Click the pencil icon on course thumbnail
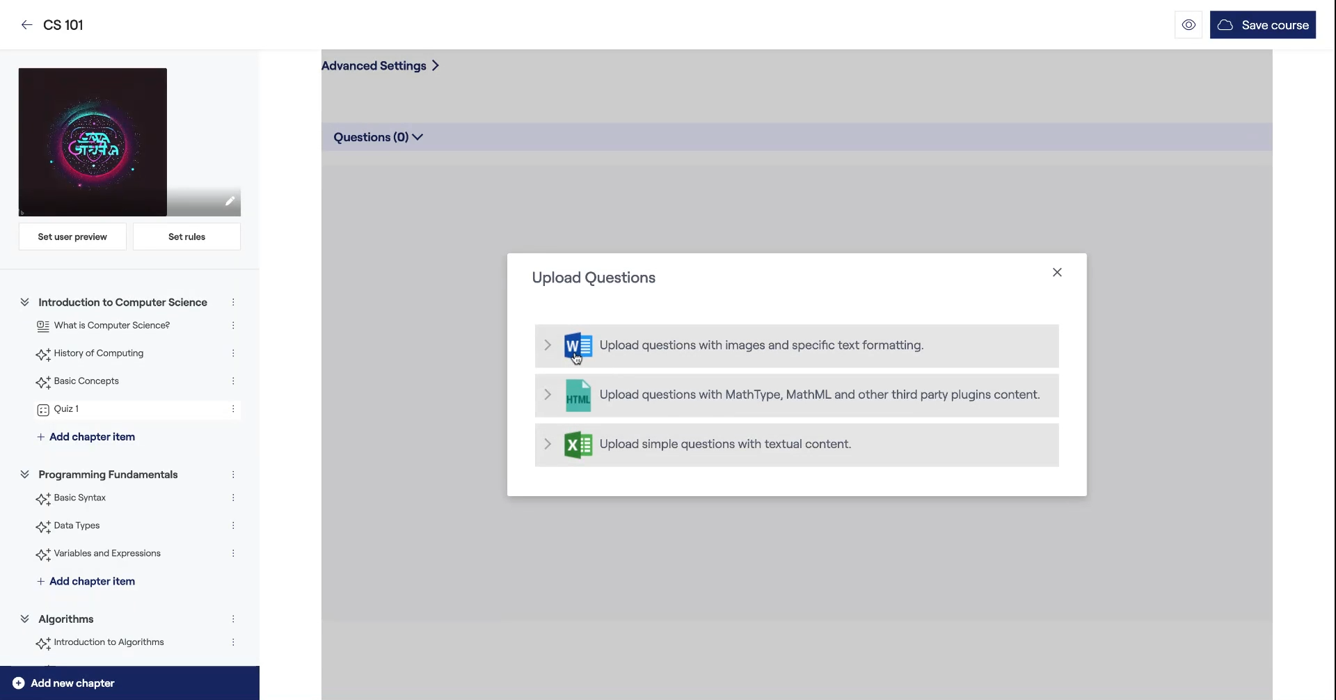Viewport: 1336px width, 700px height. coord(230,201)
